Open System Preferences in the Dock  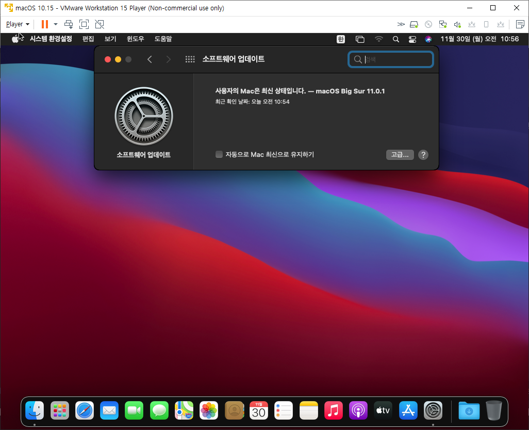(433, 410)
